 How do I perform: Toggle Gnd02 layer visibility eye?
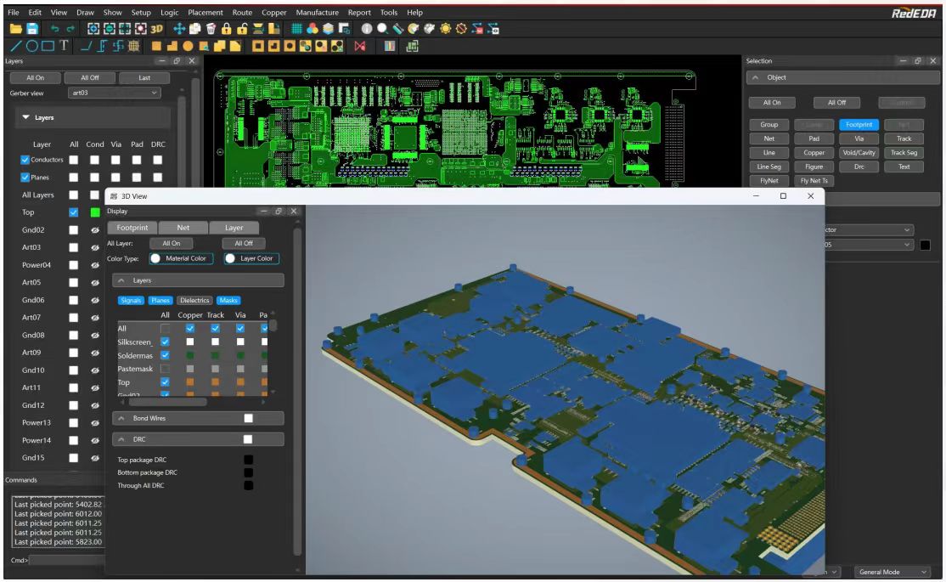tap(95, 229)
